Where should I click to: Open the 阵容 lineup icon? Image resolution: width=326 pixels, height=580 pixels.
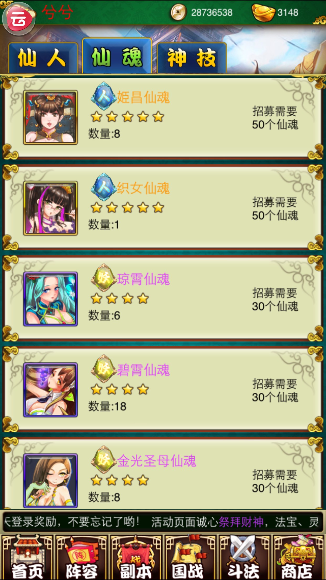82,557
